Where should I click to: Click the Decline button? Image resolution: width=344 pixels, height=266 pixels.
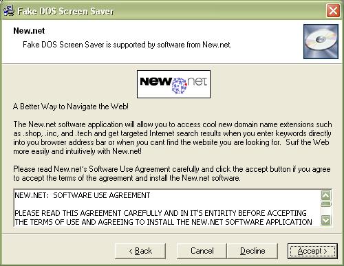tap(252, 251)
